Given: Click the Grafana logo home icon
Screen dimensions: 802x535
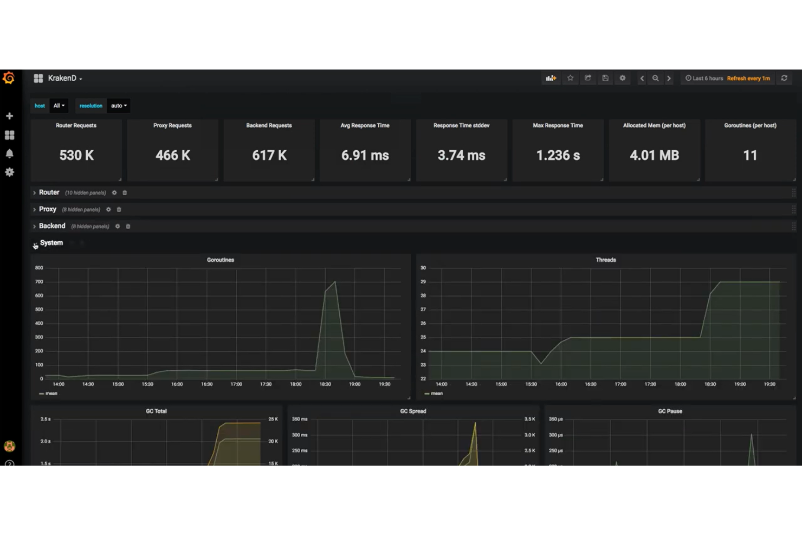Looking at the screenshot, I should (x=9, y=78).
